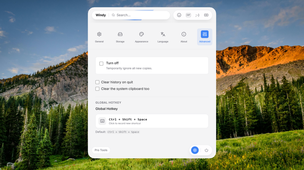Click the blue settings gear button
The image size is (304, 170).
pyautogui.click(x=195, y=150)
